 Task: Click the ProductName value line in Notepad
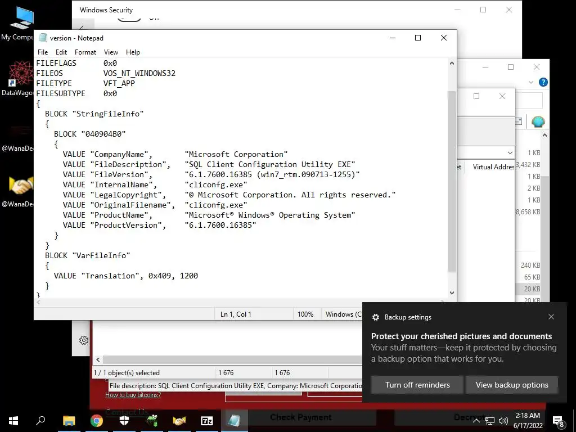(209, 215)
